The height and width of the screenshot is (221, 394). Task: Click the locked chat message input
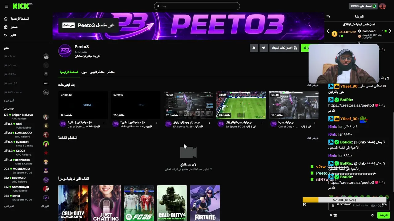click(x=359, y=205)
